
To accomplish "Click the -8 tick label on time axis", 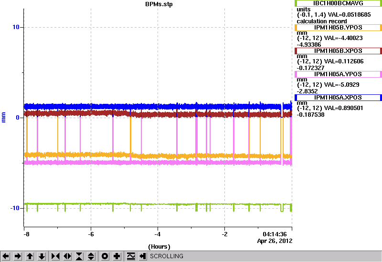I will click(x=26, y=234).
